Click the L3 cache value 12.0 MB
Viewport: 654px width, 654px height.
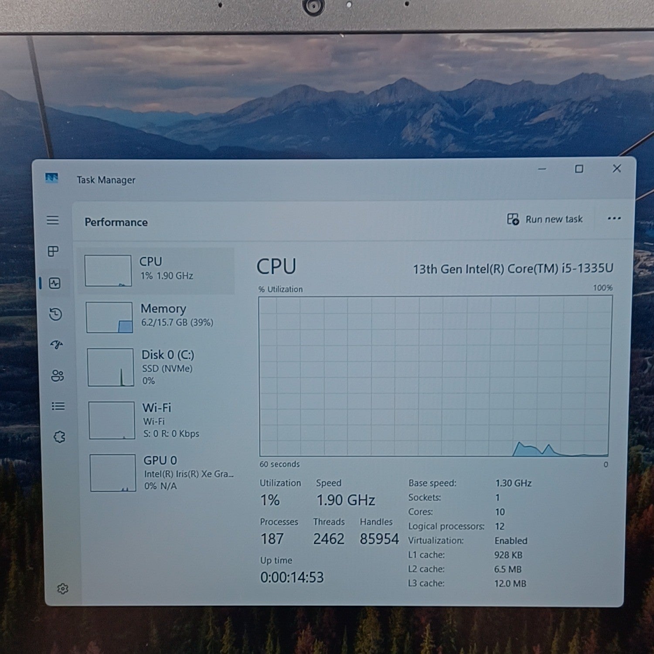(510, 583)
